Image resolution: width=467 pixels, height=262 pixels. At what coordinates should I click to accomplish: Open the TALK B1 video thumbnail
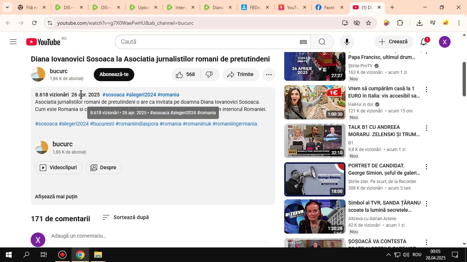click(314, 141)
